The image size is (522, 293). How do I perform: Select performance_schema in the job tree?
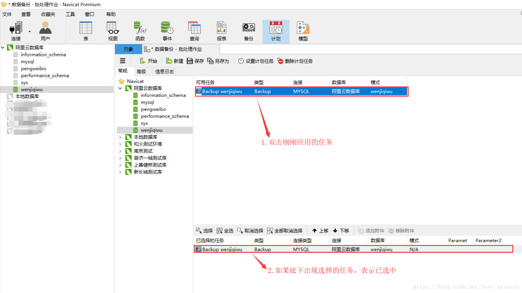point(165,116)
